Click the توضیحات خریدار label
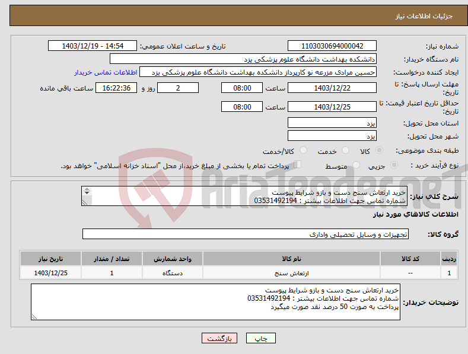This screenshot has width=468, height=354. click(431, 302)
